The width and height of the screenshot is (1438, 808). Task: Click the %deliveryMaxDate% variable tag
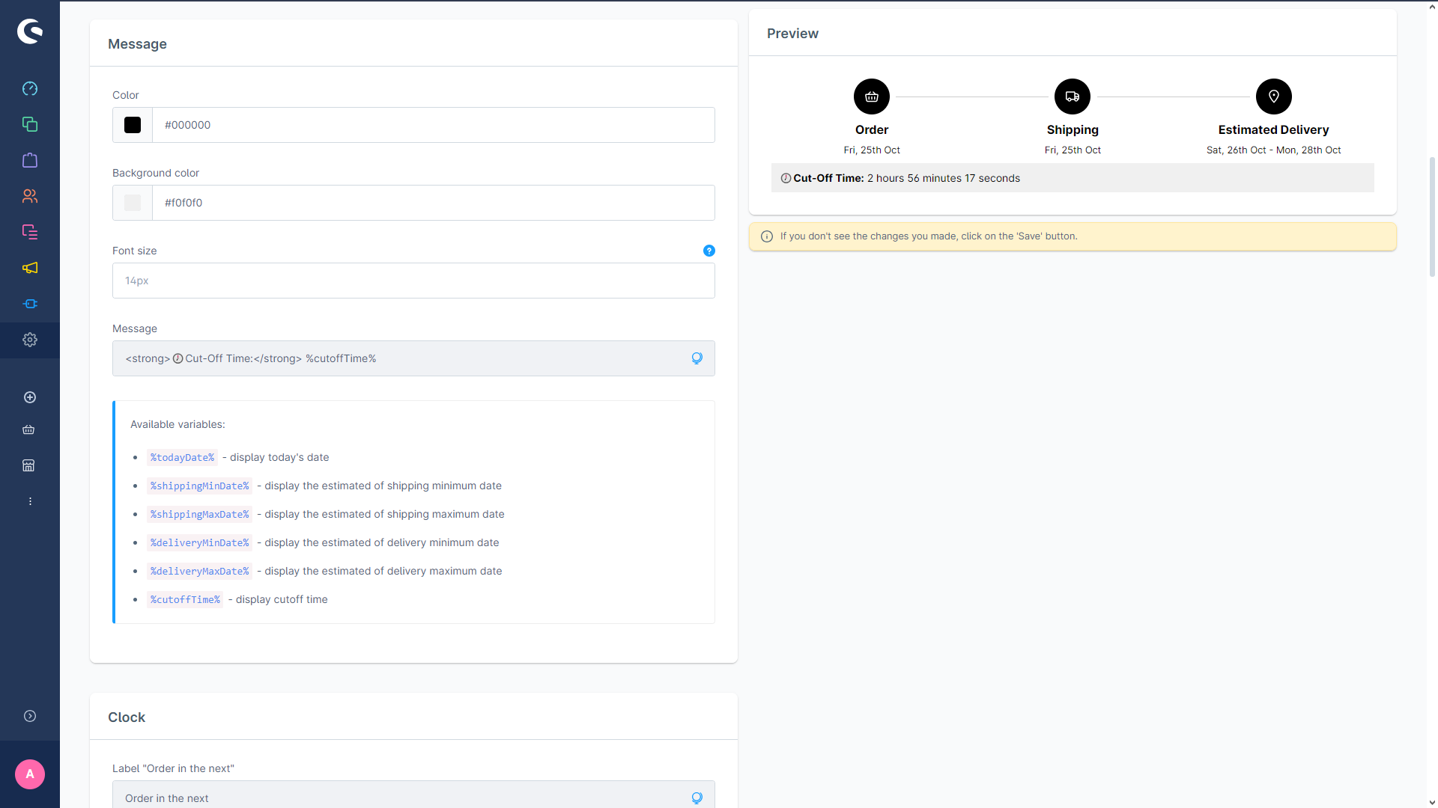tap(199, 571)
